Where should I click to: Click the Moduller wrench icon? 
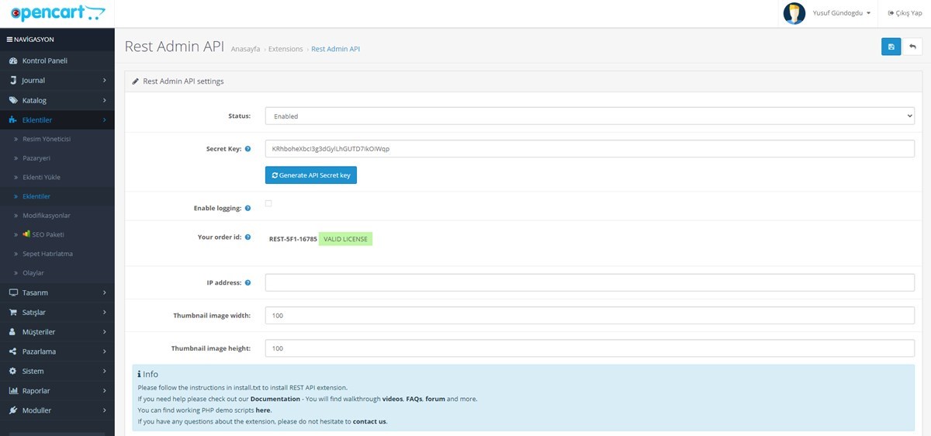[13, 410]
